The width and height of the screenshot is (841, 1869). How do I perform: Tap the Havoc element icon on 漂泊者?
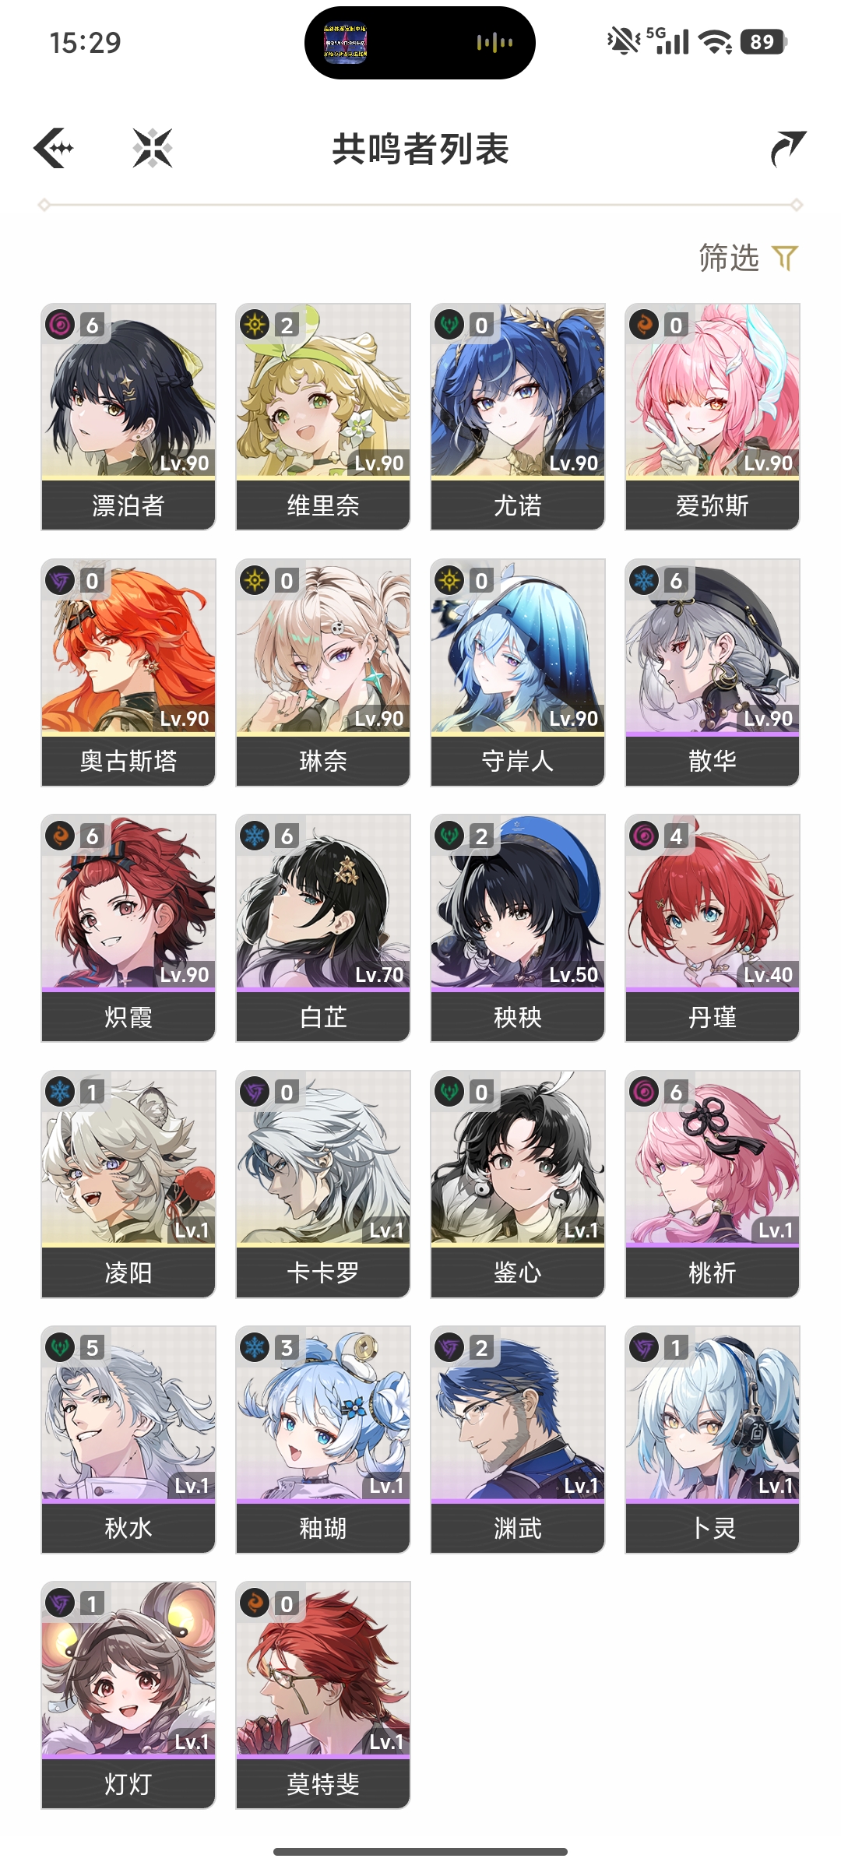click(x=60, y=325)
